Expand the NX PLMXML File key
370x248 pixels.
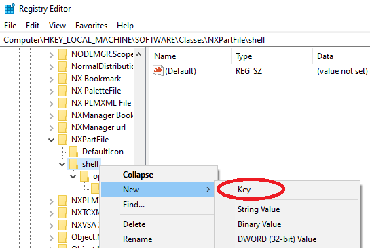pyautogui.click(x=52, y=104)
